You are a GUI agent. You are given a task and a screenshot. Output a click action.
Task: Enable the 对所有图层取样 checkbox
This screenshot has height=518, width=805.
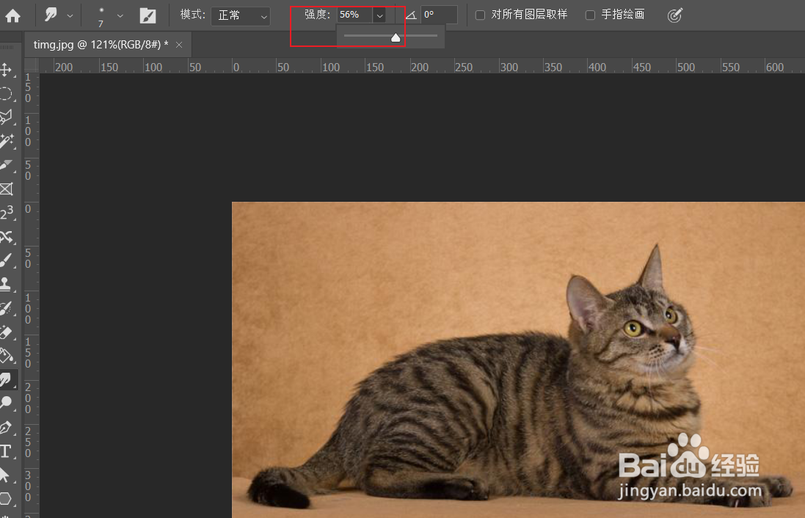[x=480, y=14]
